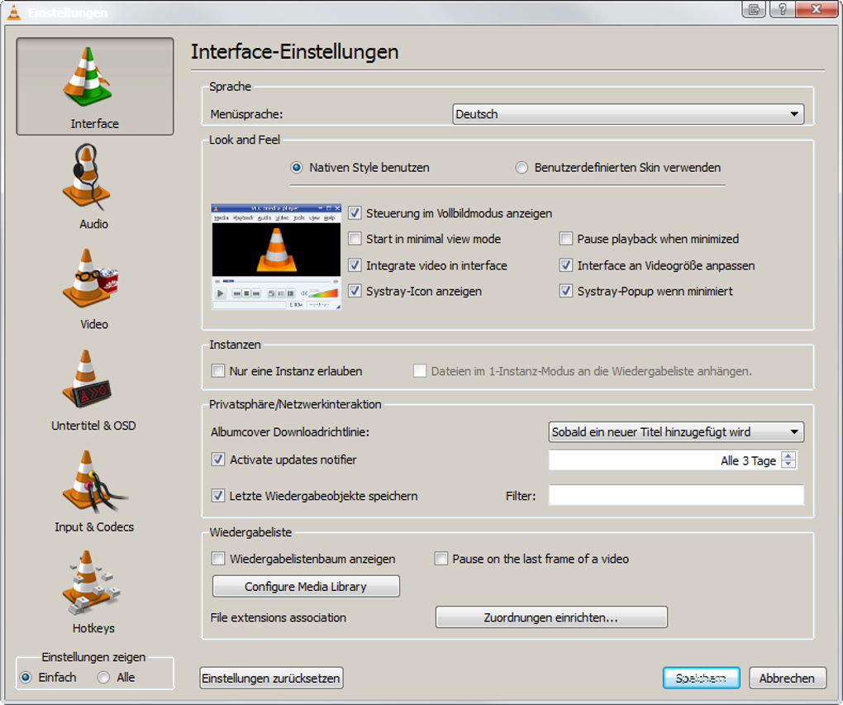Click the Instanzen group title
This screenshot has height=705, width=843.
[x=235, y=345]
